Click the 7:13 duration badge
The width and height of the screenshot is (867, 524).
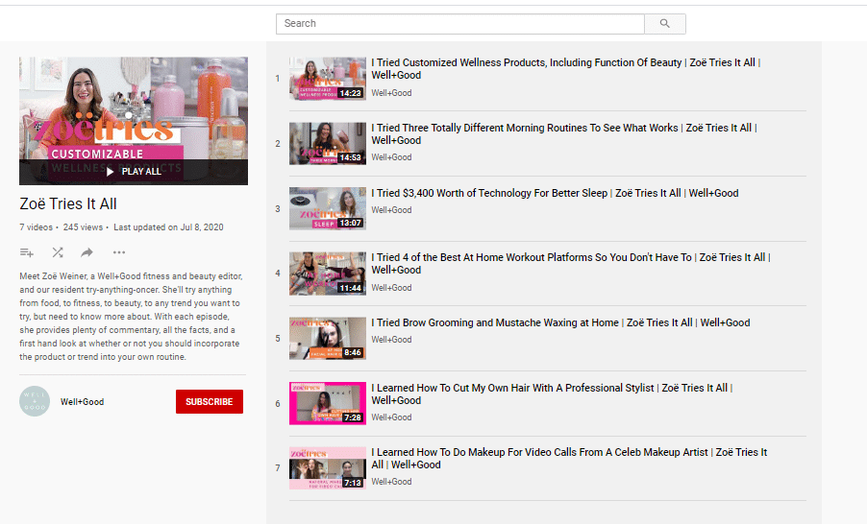coord(353,483)
